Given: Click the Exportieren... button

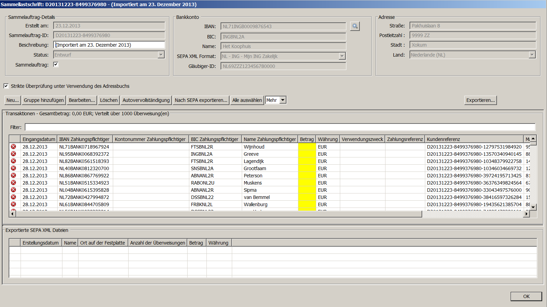Looking at the screenshot, I should (480, 100).
